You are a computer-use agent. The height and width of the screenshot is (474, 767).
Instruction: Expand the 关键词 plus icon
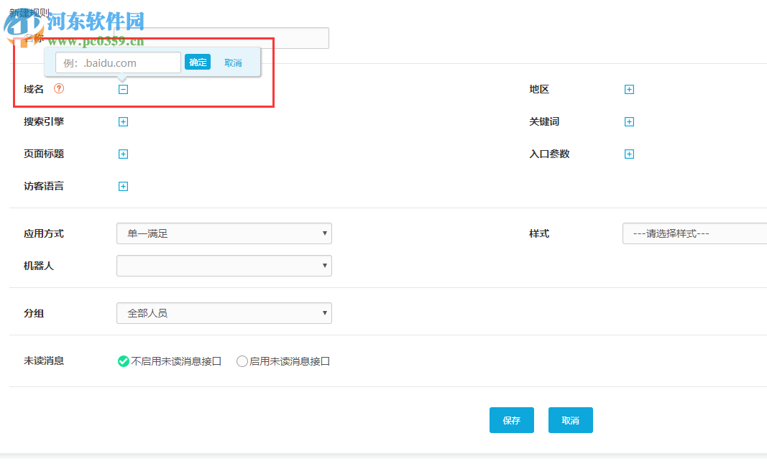(629, 121)
